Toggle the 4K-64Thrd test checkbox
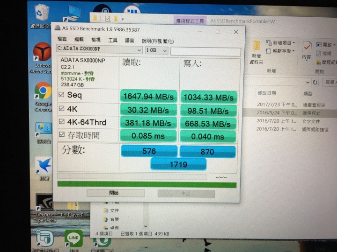This screenshot has width=337, height=252. pyautogui.click(x=62, y=122)
